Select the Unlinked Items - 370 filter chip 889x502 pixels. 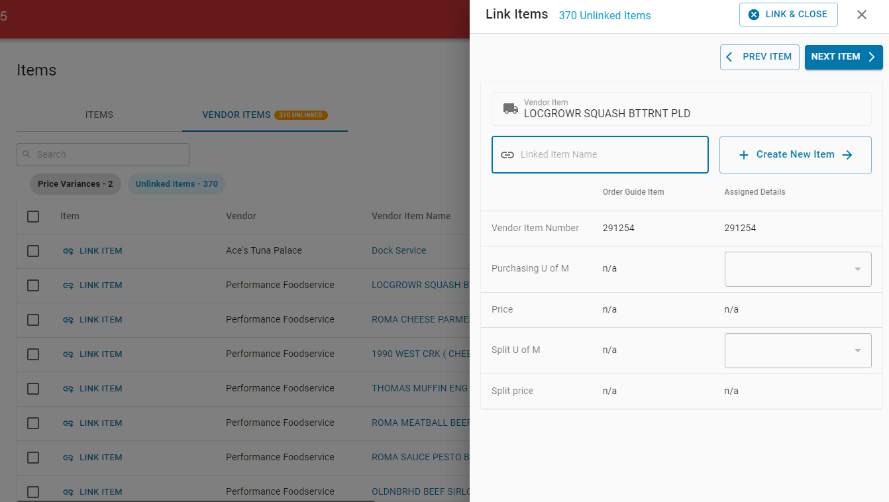coord(177,184)
